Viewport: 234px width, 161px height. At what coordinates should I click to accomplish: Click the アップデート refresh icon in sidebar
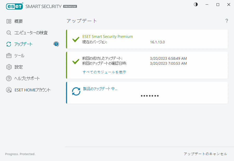(9, 44)
